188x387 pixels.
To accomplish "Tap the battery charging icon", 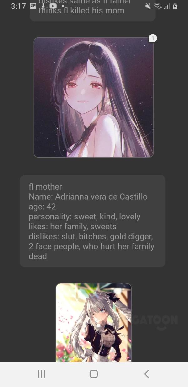I will [175, 6].
